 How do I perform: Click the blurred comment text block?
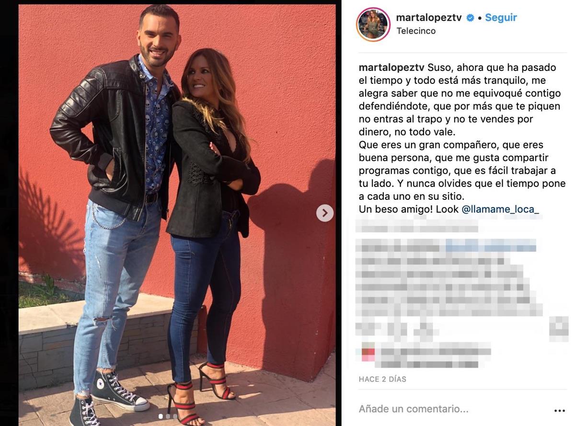coord(450,288)
